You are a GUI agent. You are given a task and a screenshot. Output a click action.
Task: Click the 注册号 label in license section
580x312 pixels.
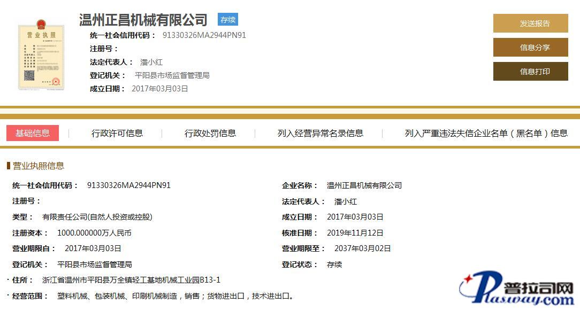point(26,201)
